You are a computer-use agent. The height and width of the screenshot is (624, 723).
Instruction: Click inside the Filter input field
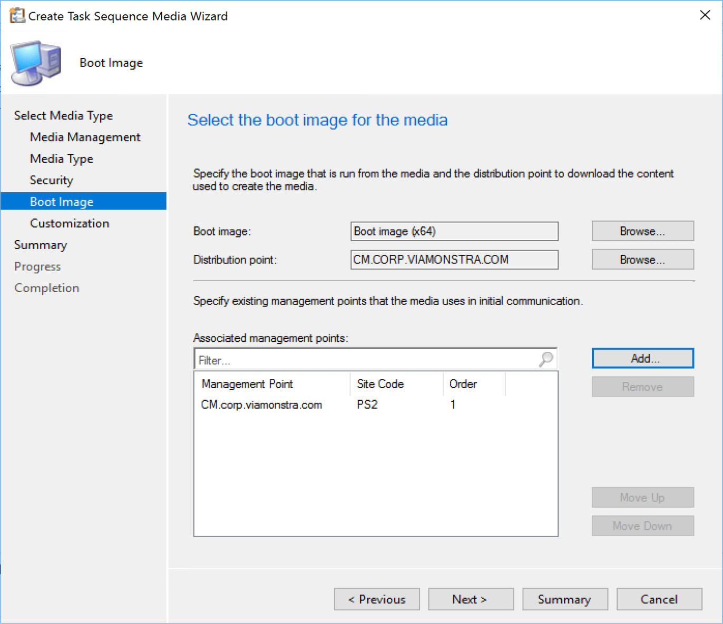coord(316,360)
